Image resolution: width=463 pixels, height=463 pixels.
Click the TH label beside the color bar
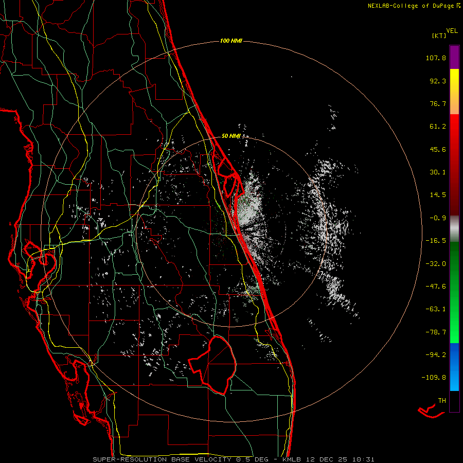(x=442, y=401)
